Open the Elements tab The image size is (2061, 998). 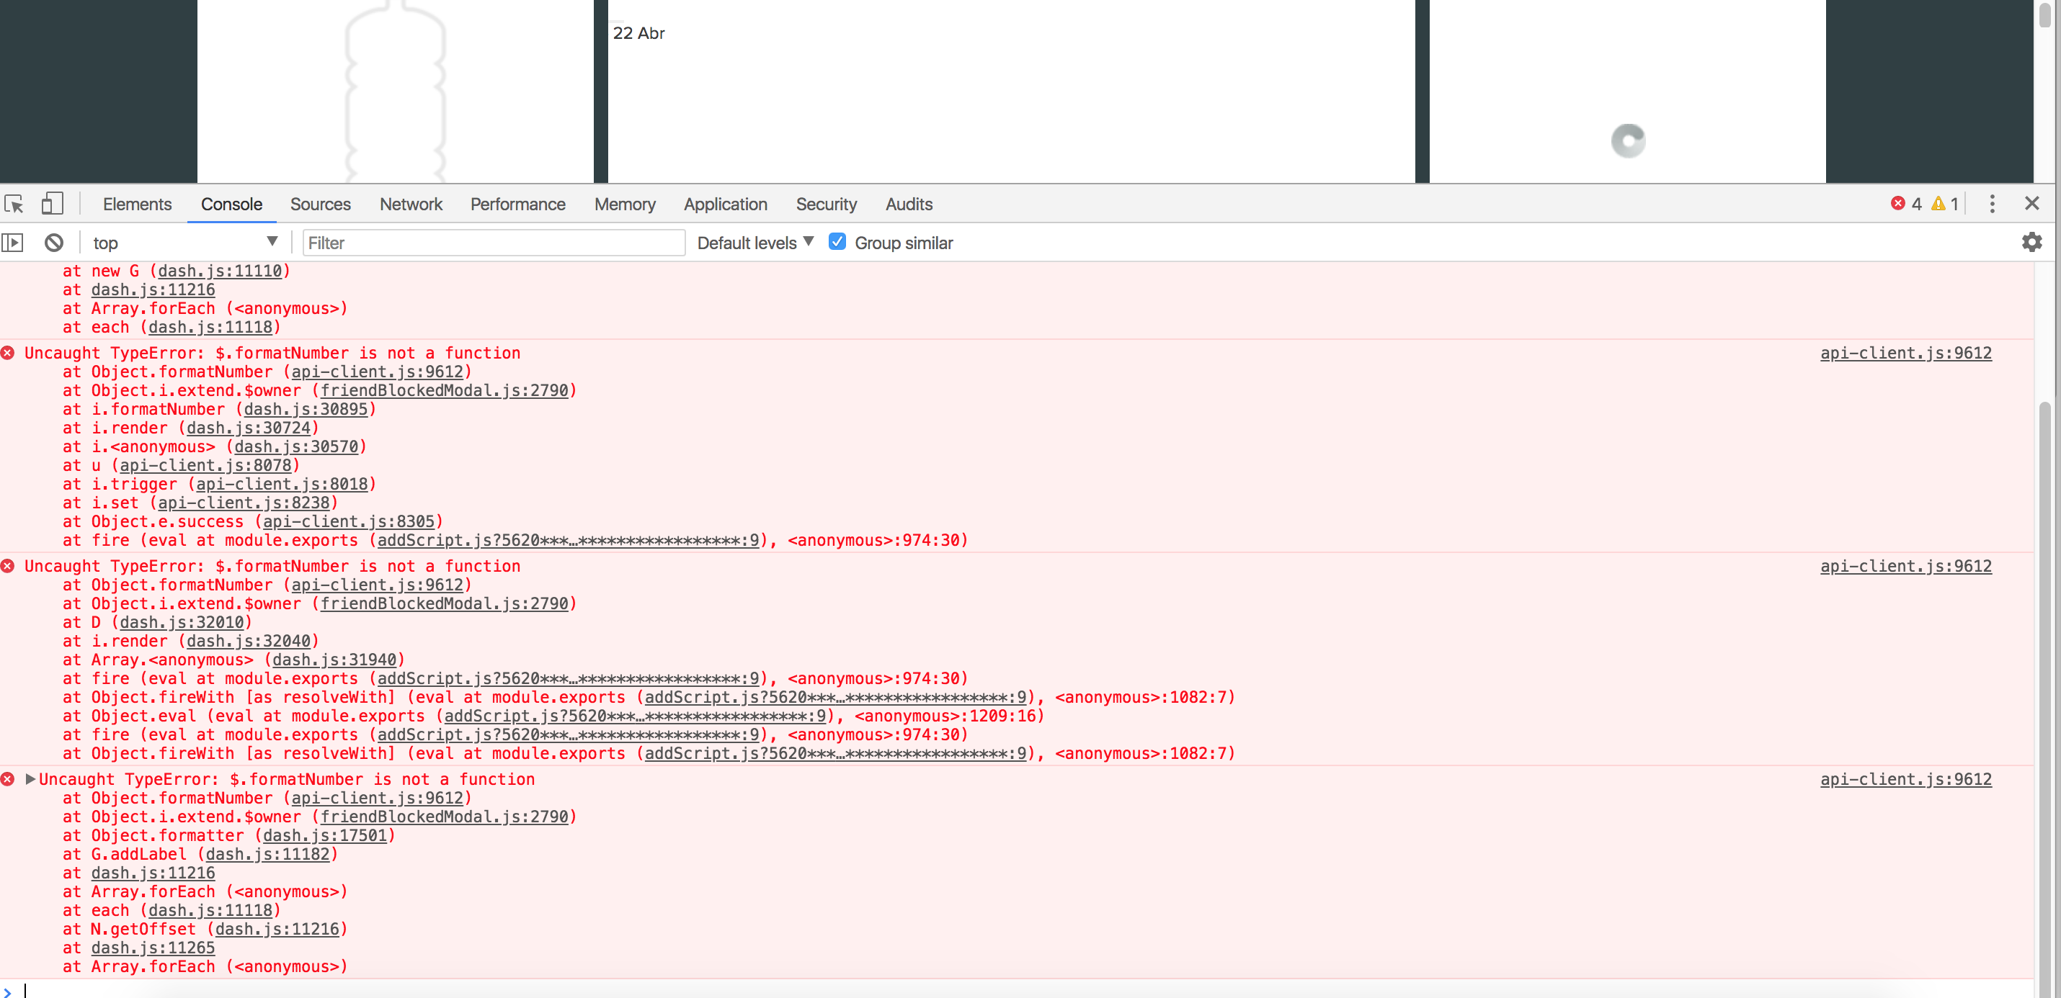tap(137, 204)
